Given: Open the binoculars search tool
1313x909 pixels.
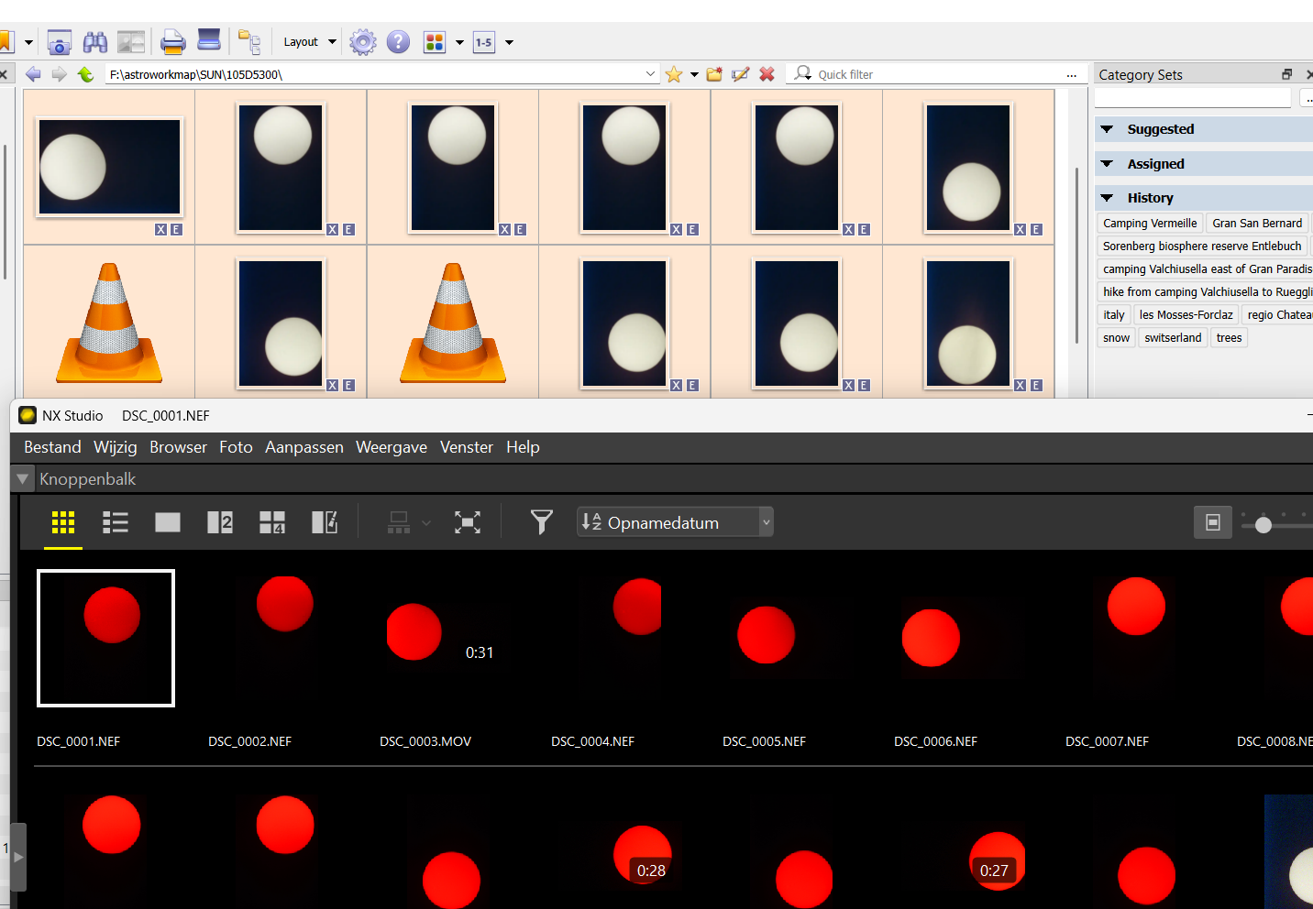Looking at the screenshot, I should tap(95, 42).
